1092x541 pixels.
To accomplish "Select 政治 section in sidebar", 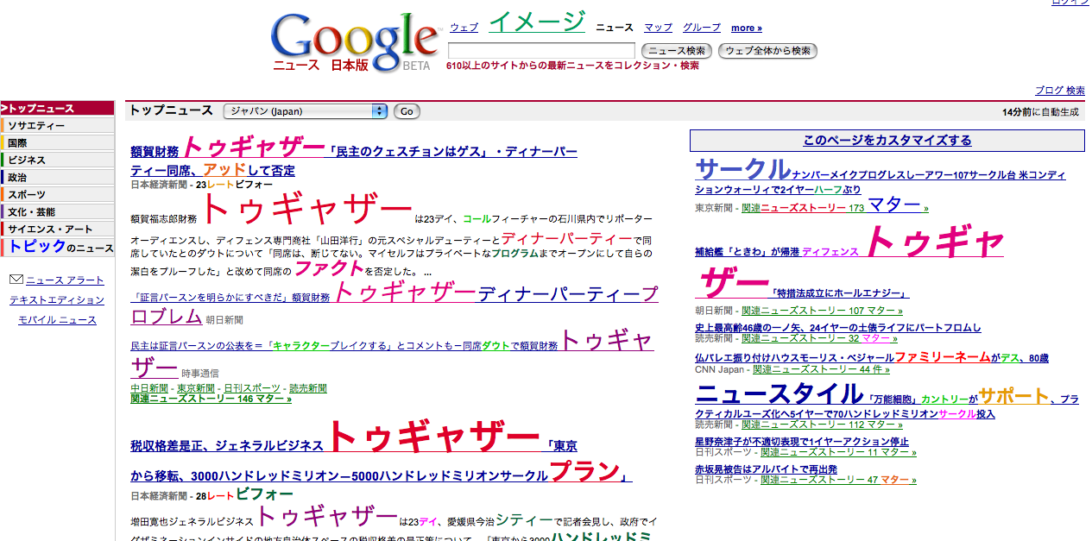I will pos(57,178).
